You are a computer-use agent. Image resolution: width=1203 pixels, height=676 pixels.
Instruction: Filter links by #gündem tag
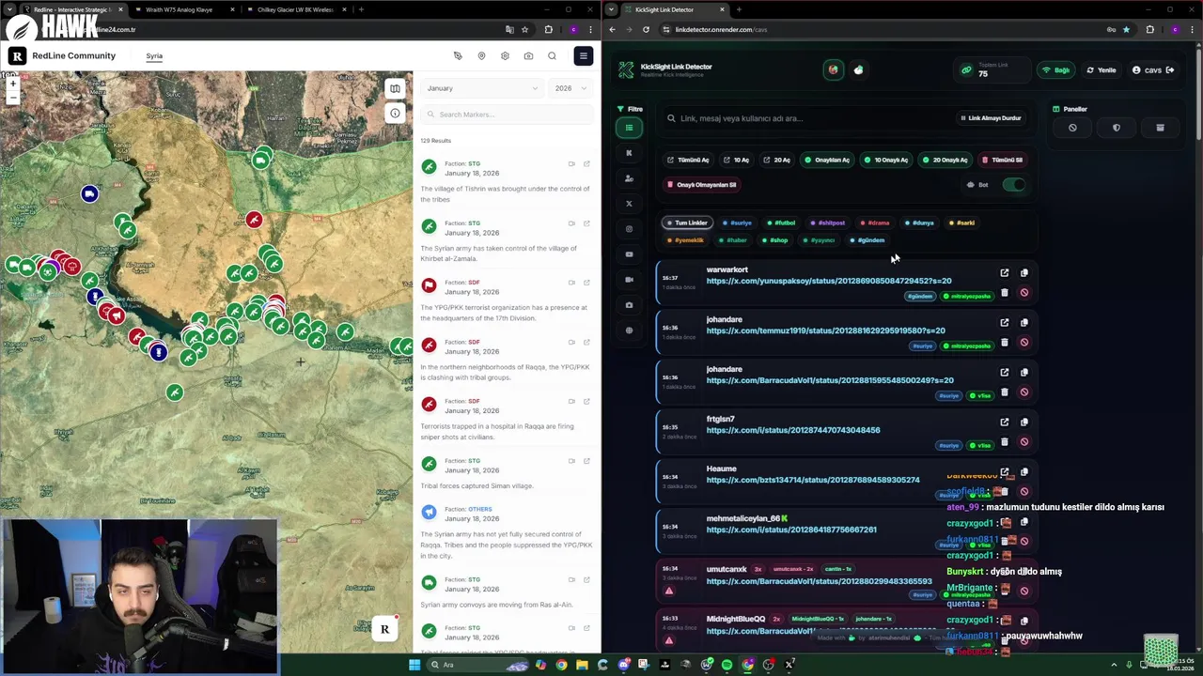(867, 240)
